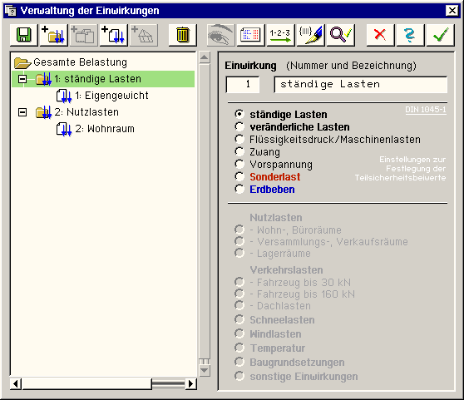464x400 pixels.
Task: Open help with the blue question mark
Action: coord(410,35)
